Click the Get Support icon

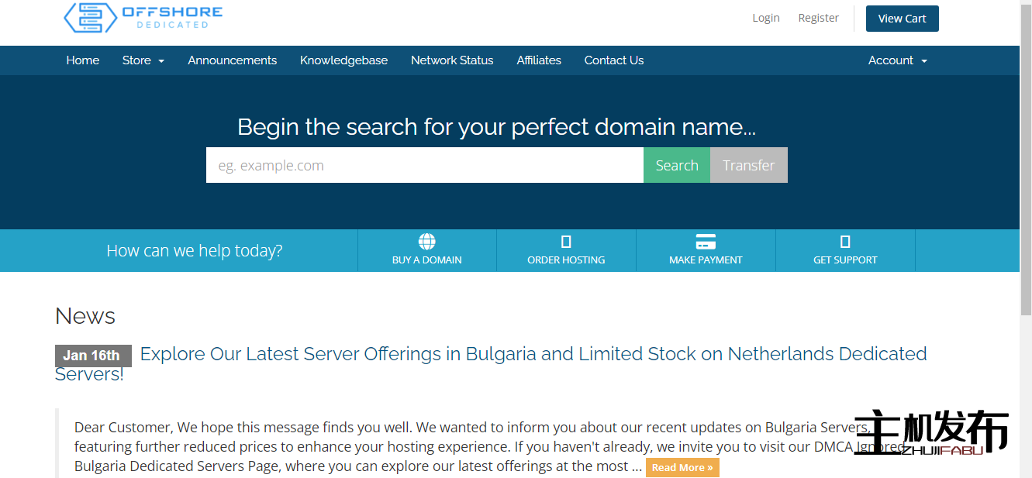point(845,242)
